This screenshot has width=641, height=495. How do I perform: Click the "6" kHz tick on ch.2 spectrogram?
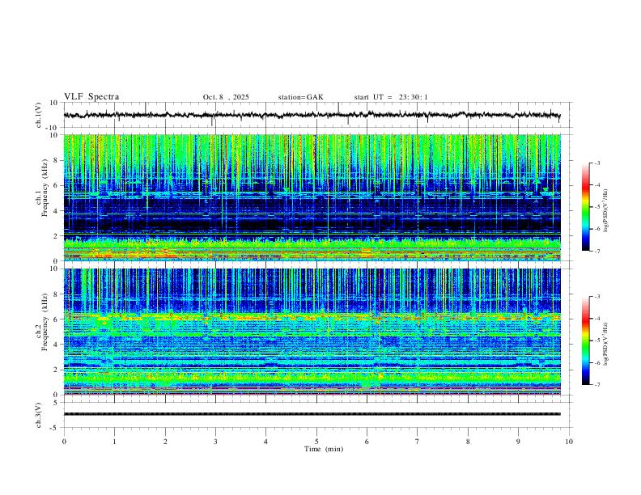coord(57,319)
